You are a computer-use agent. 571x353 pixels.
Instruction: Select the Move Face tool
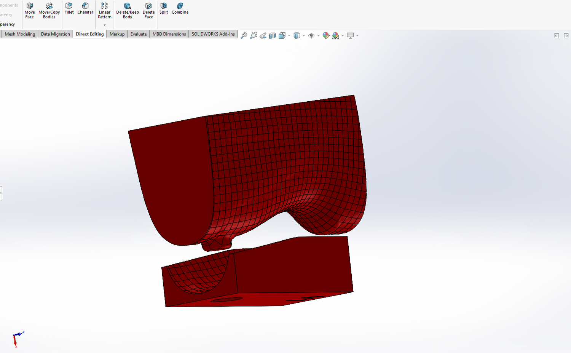click(x=30, y=10)
